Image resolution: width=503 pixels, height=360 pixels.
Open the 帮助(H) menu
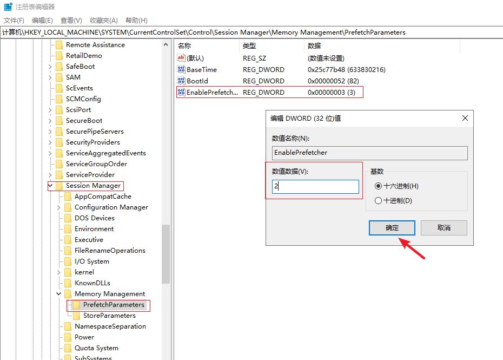(136, 20)
